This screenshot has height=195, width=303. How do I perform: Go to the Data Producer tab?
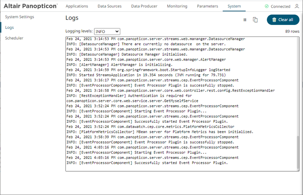click(144, 6)
